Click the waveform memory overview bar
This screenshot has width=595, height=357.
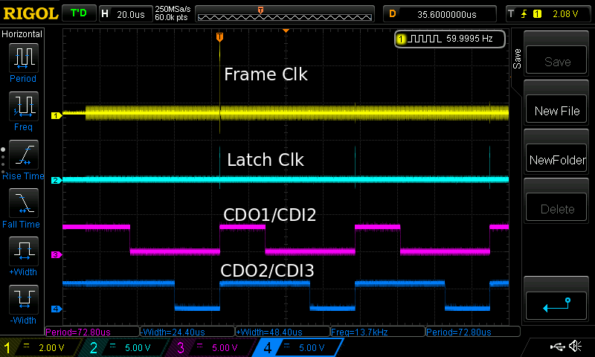click(x=285, y=14)
